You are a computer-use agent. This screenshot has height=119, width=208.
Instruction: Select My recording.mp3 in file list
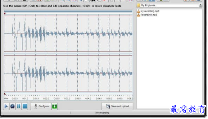pyautogui.click(x=150, y=11)
